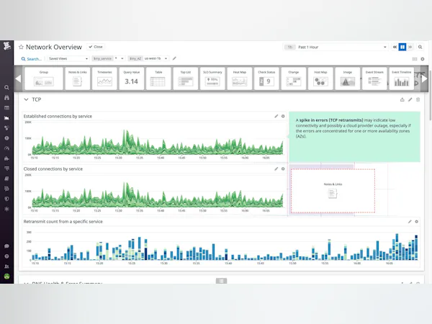This screenshot has width=432, height=324.
Task: Open the puzzle-piece Integrations icon in sidebar
Action: click(x=7, y=158)
